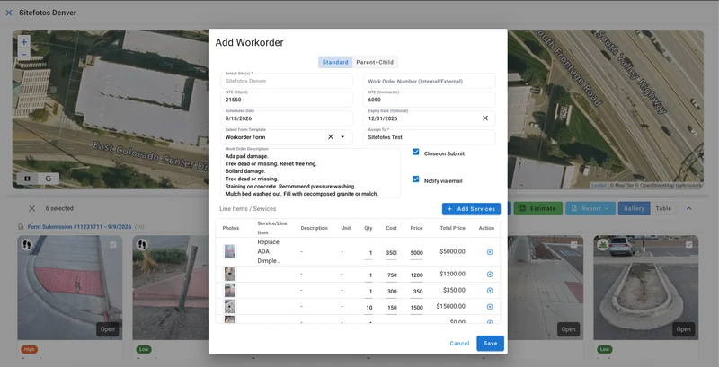The height and width of the screenshot is (367, 719).
Task: Open the Scheduled Date field 9/18/2026
Action: point(287,118)
